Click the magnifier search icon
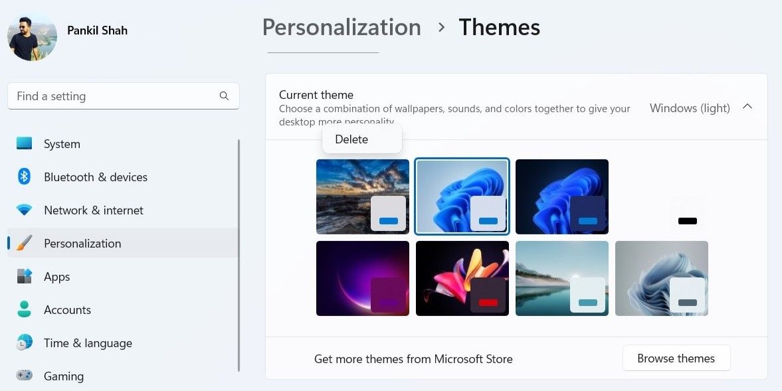This screenshot has height=391, width=782. click(x=224, y=96)
